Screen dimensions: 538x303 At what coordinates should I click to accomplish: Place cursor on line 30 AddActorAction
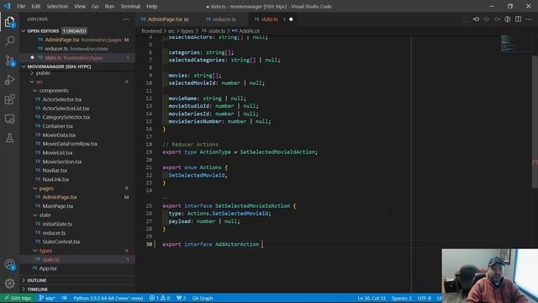tap(237, 244)
